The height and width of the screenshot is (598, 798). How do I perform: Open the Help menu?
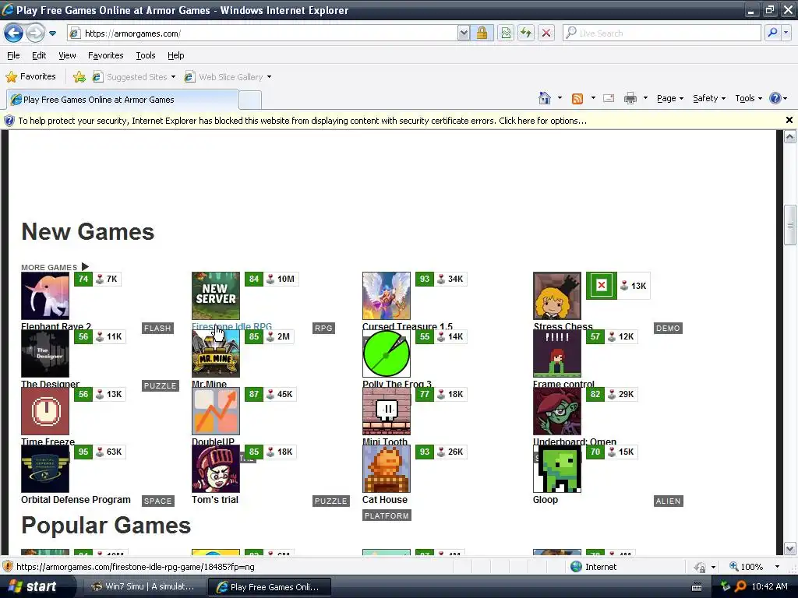[175, 55]
